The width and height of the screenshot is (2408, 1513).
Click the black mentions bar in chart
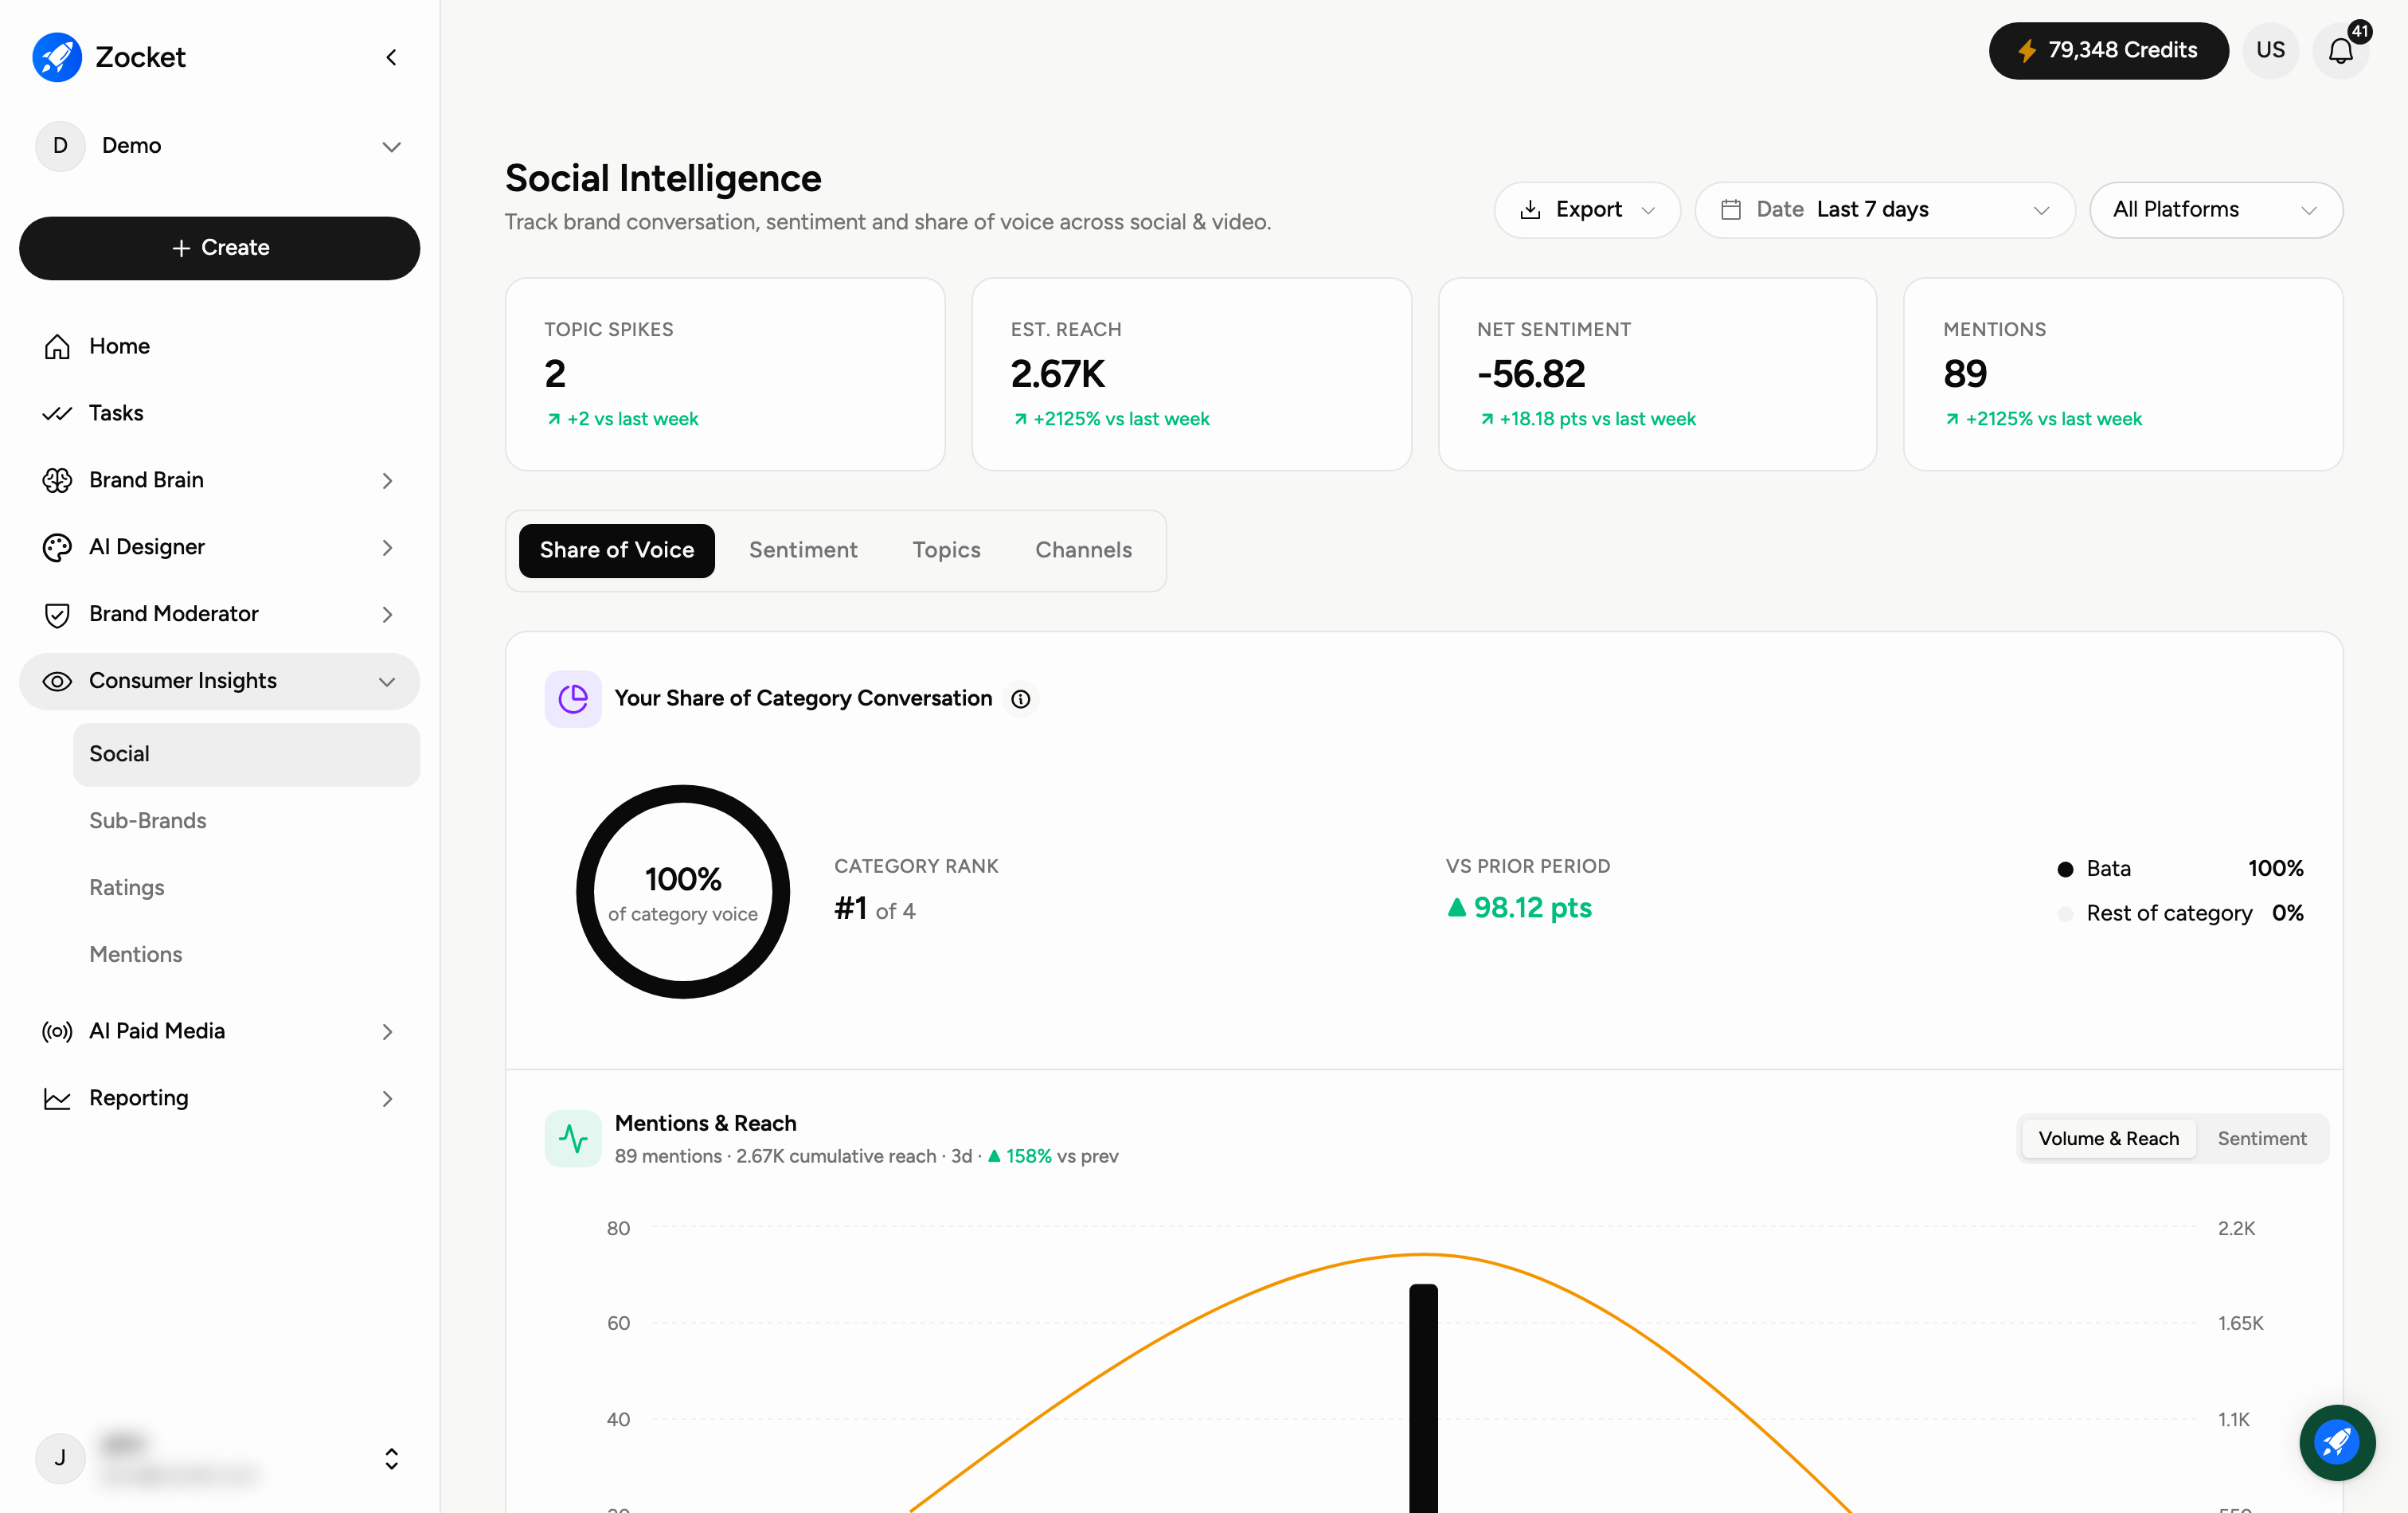pos(1423,1398)
